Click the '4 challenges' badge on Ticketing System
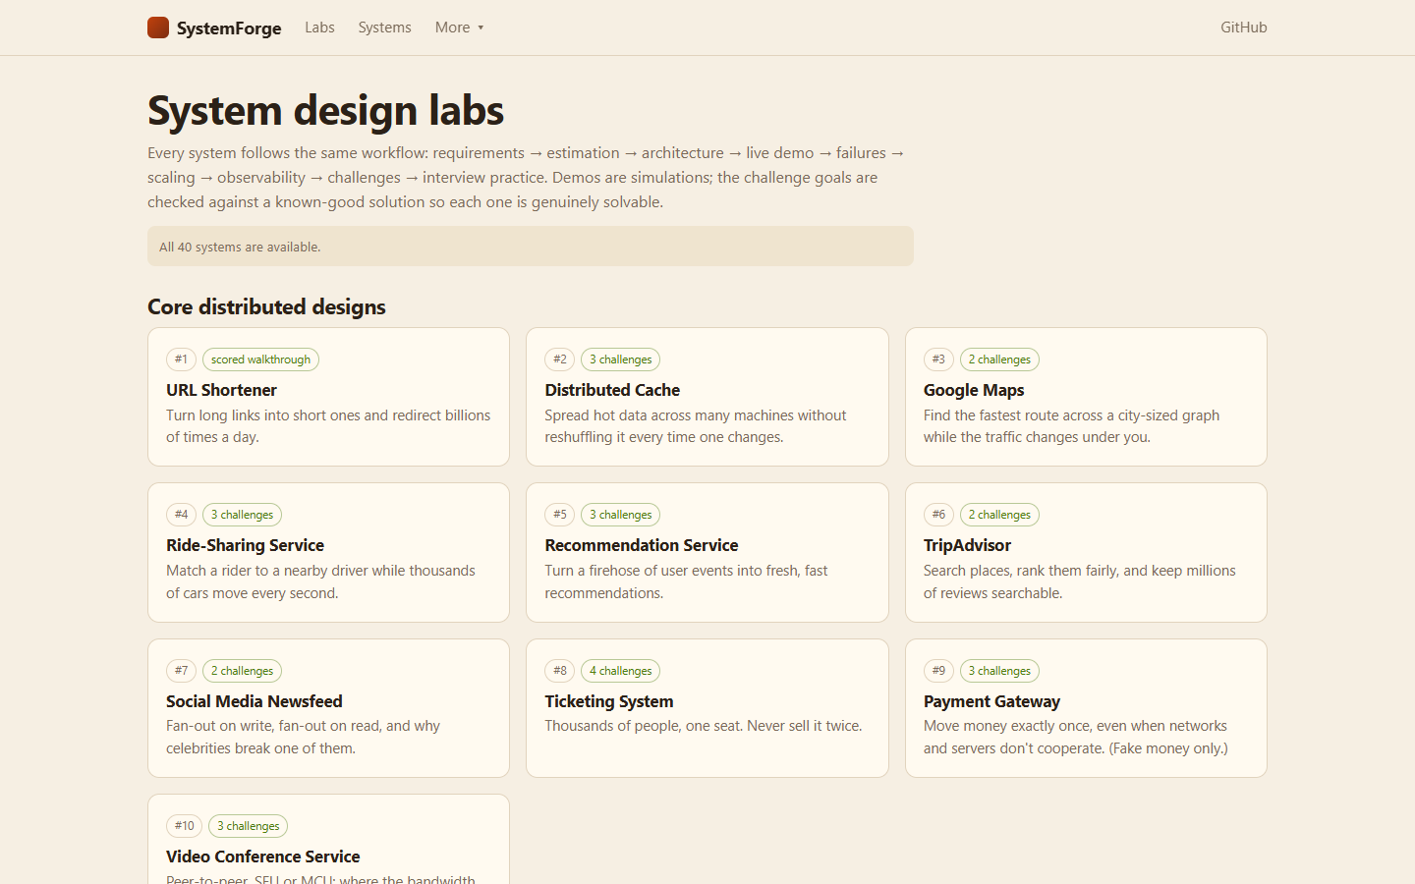Screen dimensions: 1415x884 [x=620, y=671]
